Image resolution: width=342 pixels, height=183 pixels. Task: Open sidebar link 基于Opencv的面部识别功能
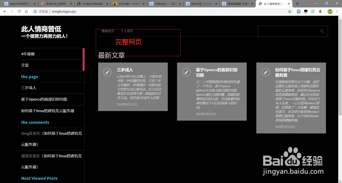[44, 99]
